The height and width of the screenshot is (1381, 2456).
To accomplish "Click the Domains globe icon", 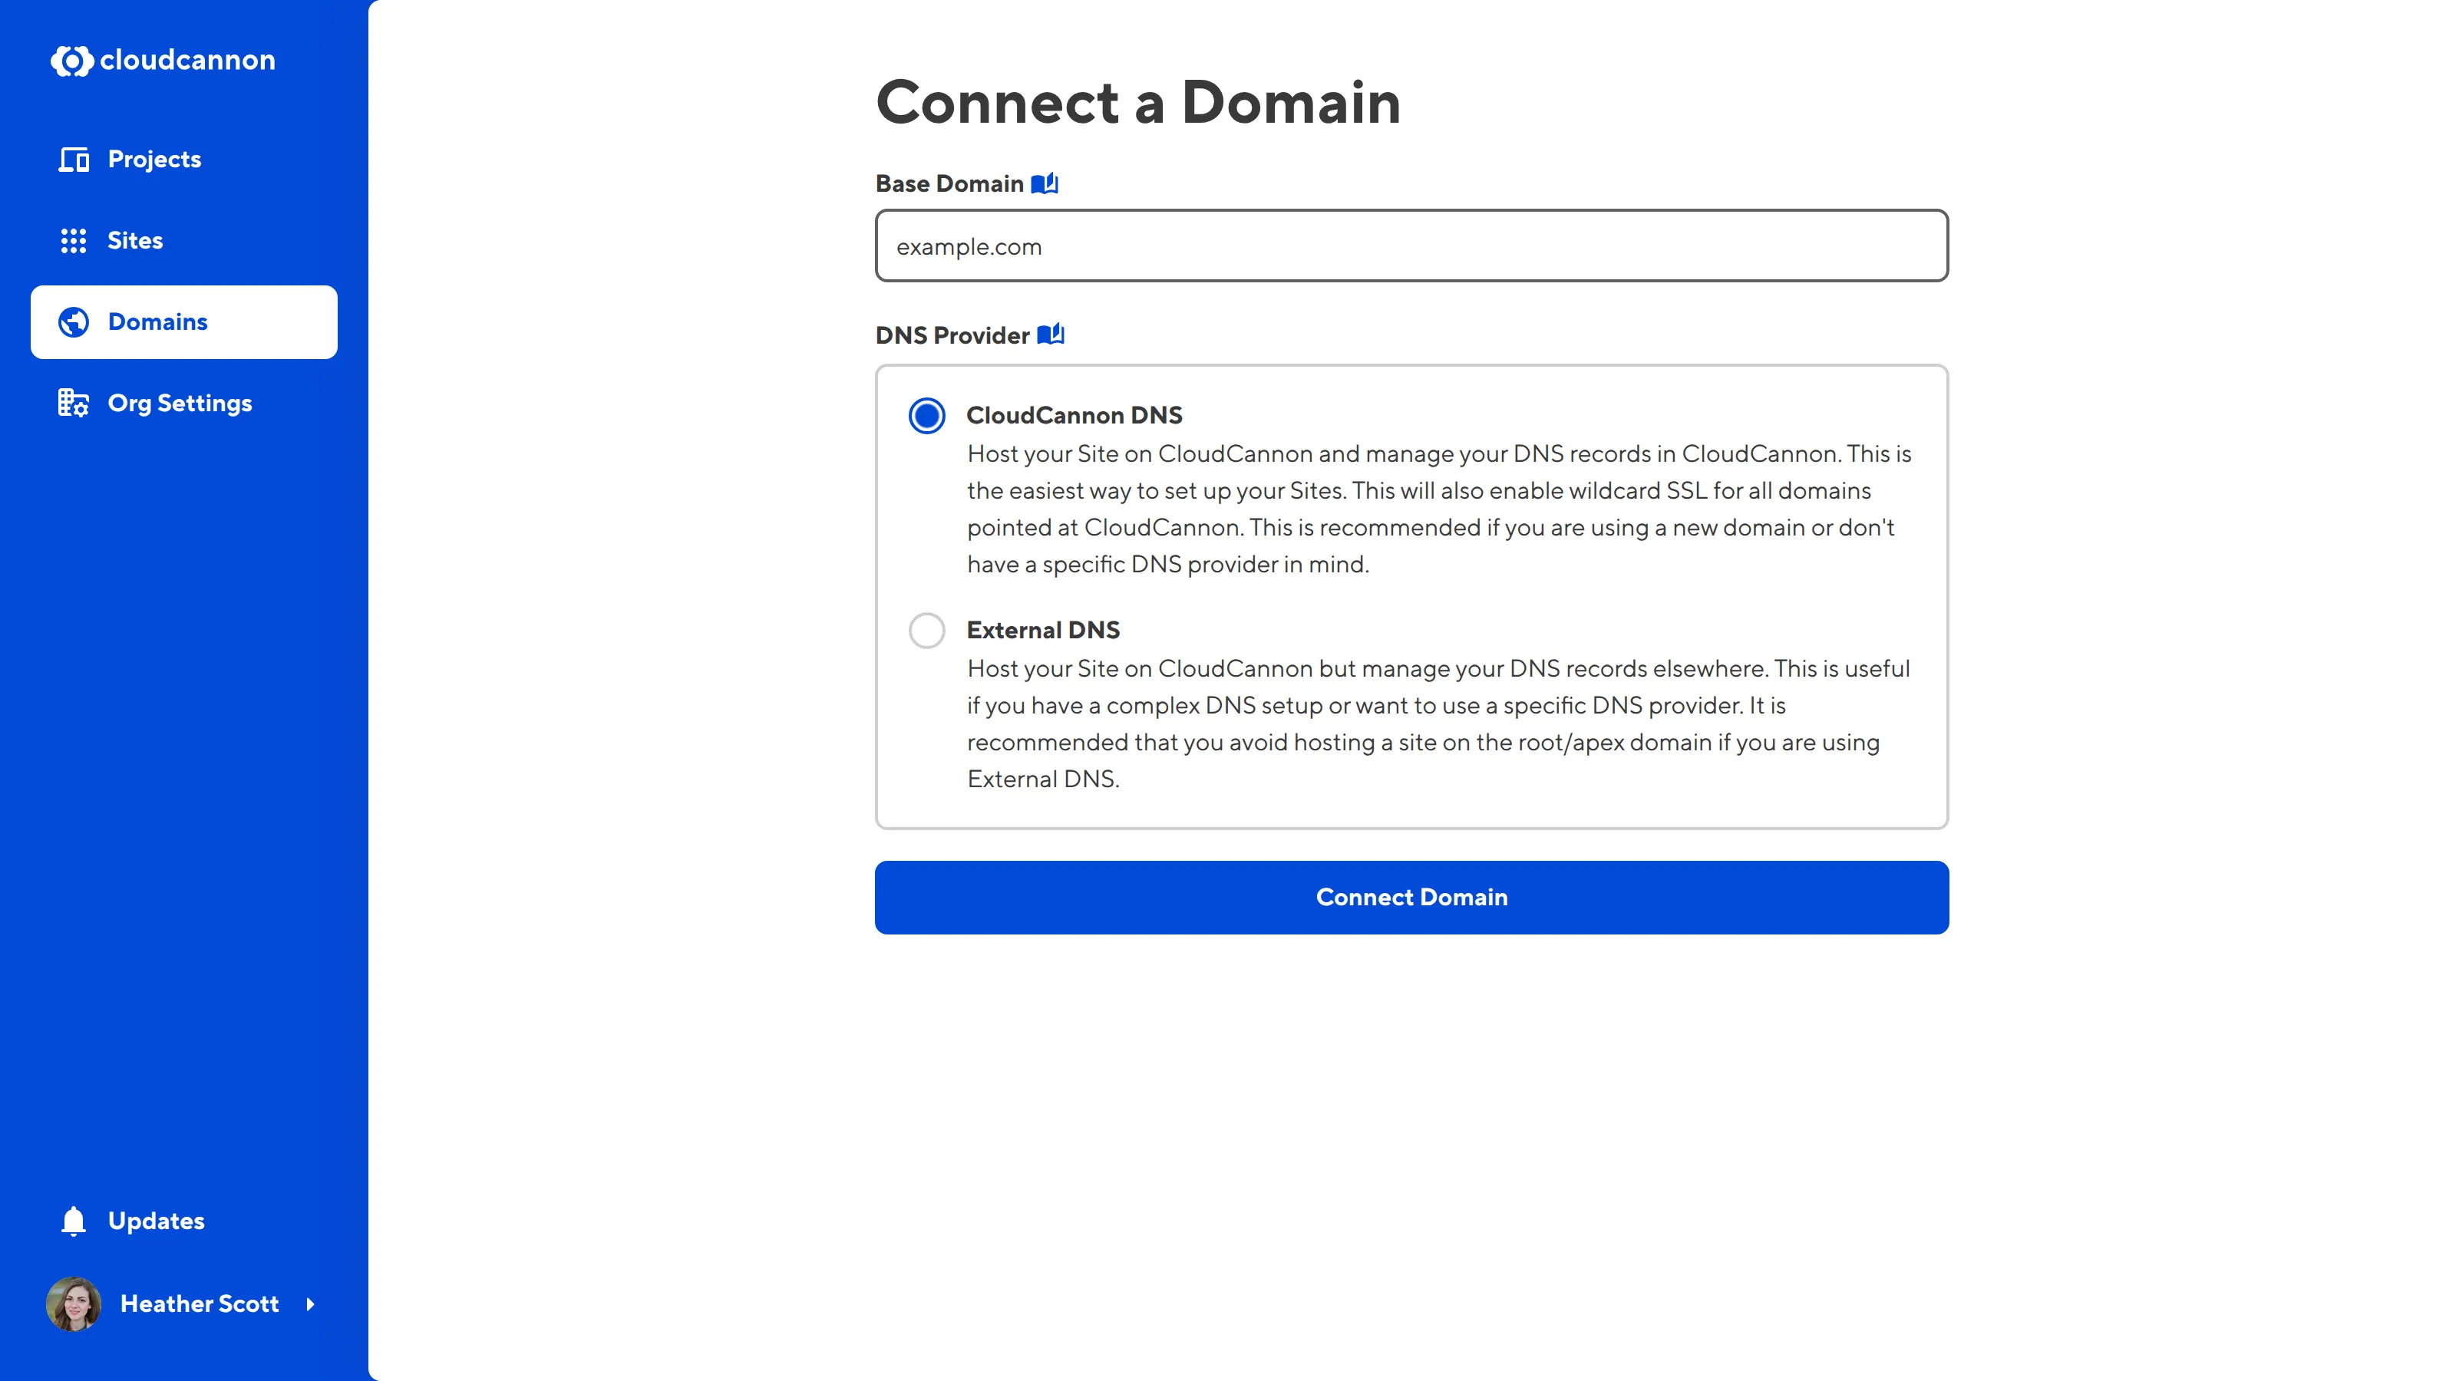I will (x=74, y=322).
